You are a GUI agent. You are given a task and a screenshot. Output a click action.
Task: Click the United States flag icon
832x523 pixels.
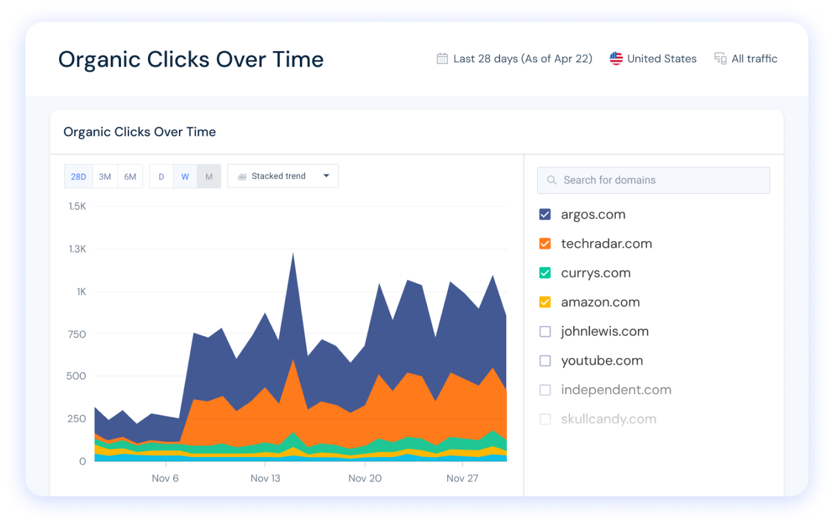[x=615, y=58]
